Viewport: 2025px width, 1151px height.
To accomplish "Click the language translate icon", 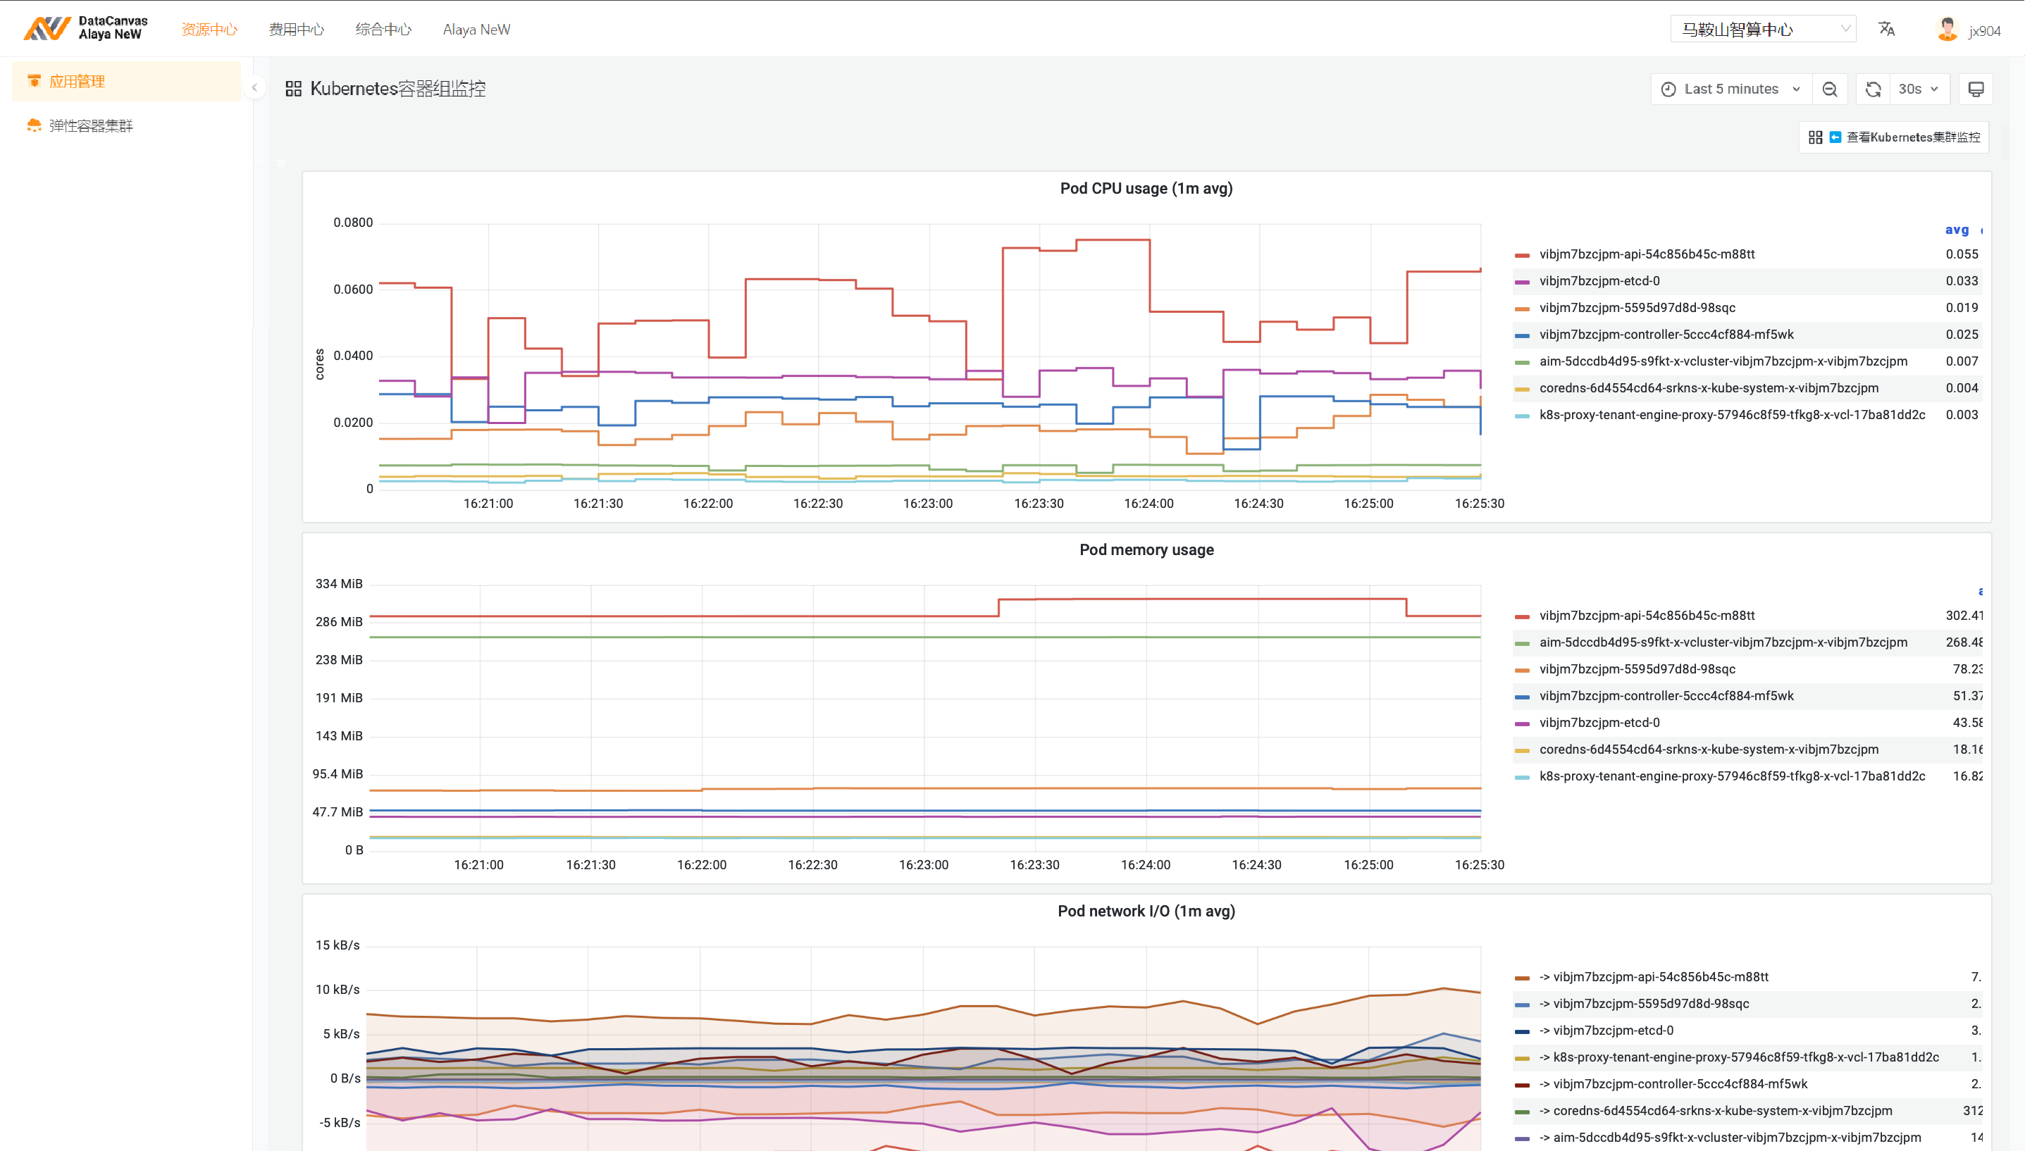I will 1887,30.
